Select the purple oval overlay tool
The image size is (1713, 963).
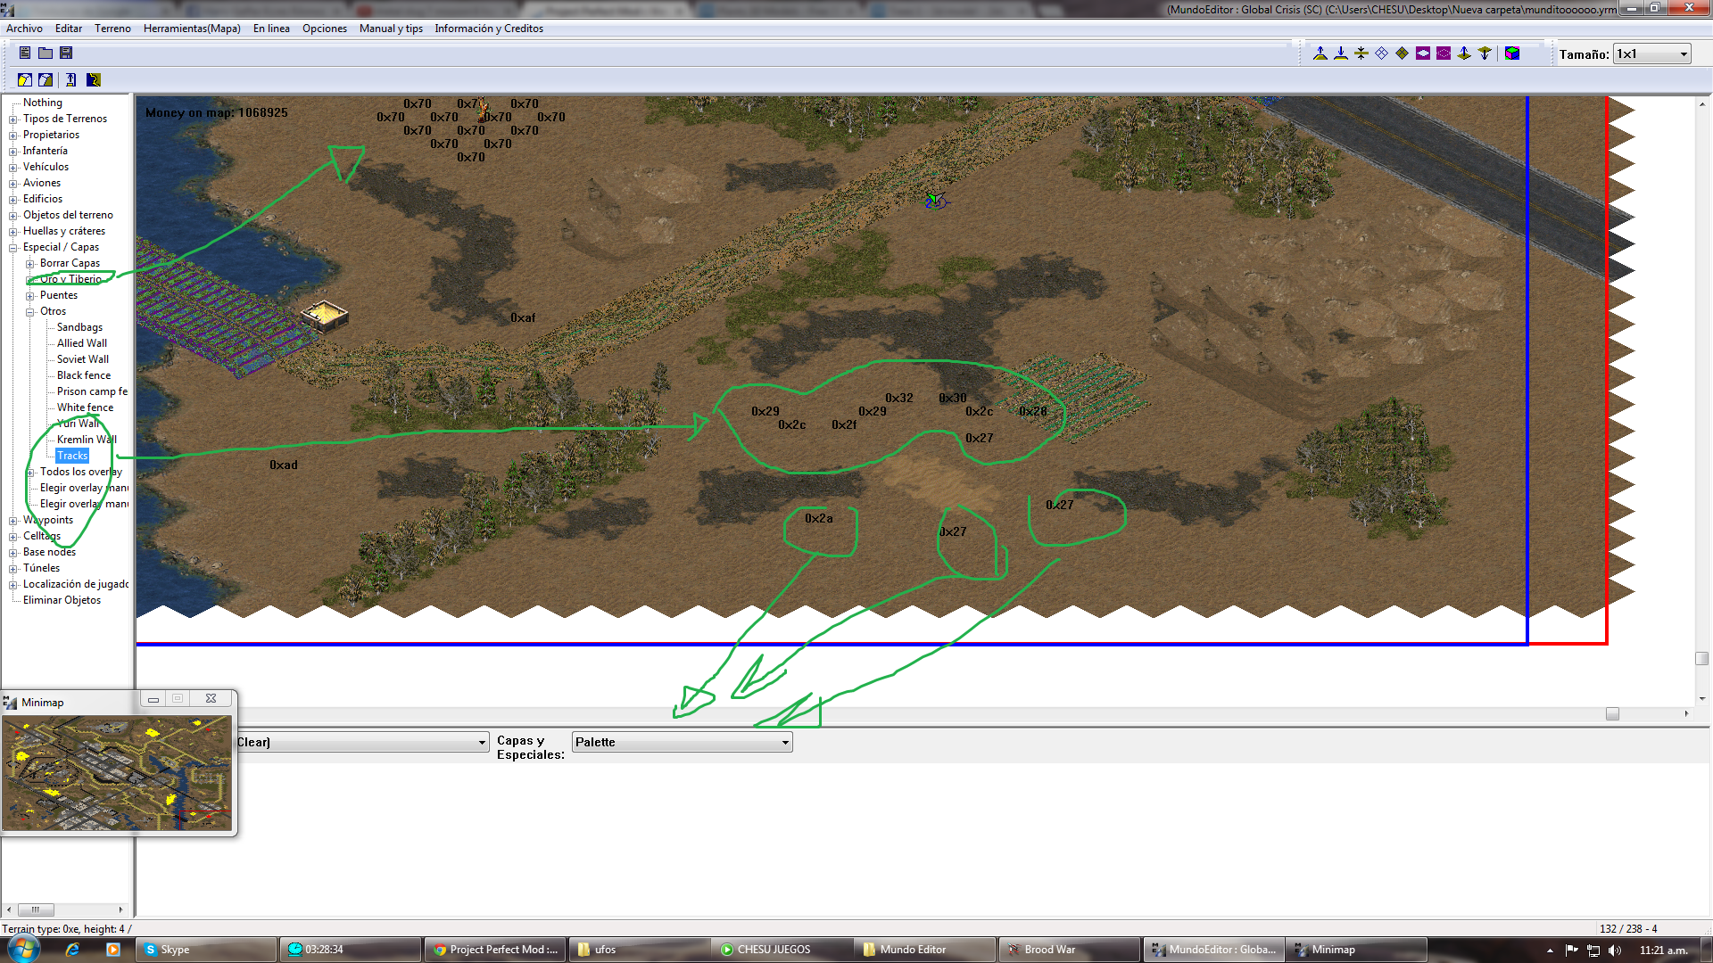tap(1421, 53)
